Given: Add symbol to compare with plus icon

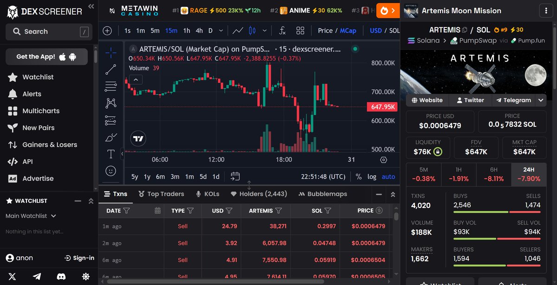Looking at the screenshot, I should [x=107, y=31].
